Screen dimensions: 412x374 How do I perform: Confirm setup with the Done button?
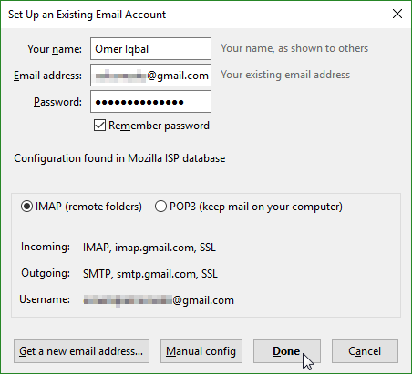pyautogui.click(x=287, y=351)
